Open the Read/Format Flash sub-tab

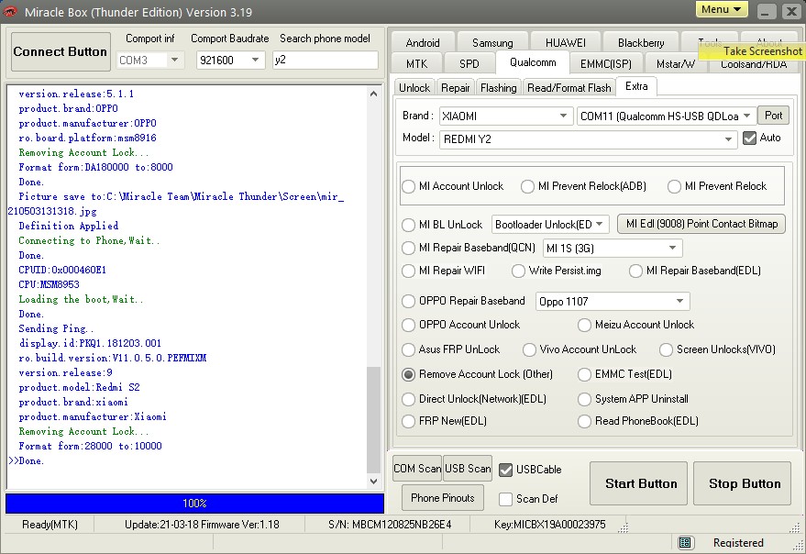569,88
